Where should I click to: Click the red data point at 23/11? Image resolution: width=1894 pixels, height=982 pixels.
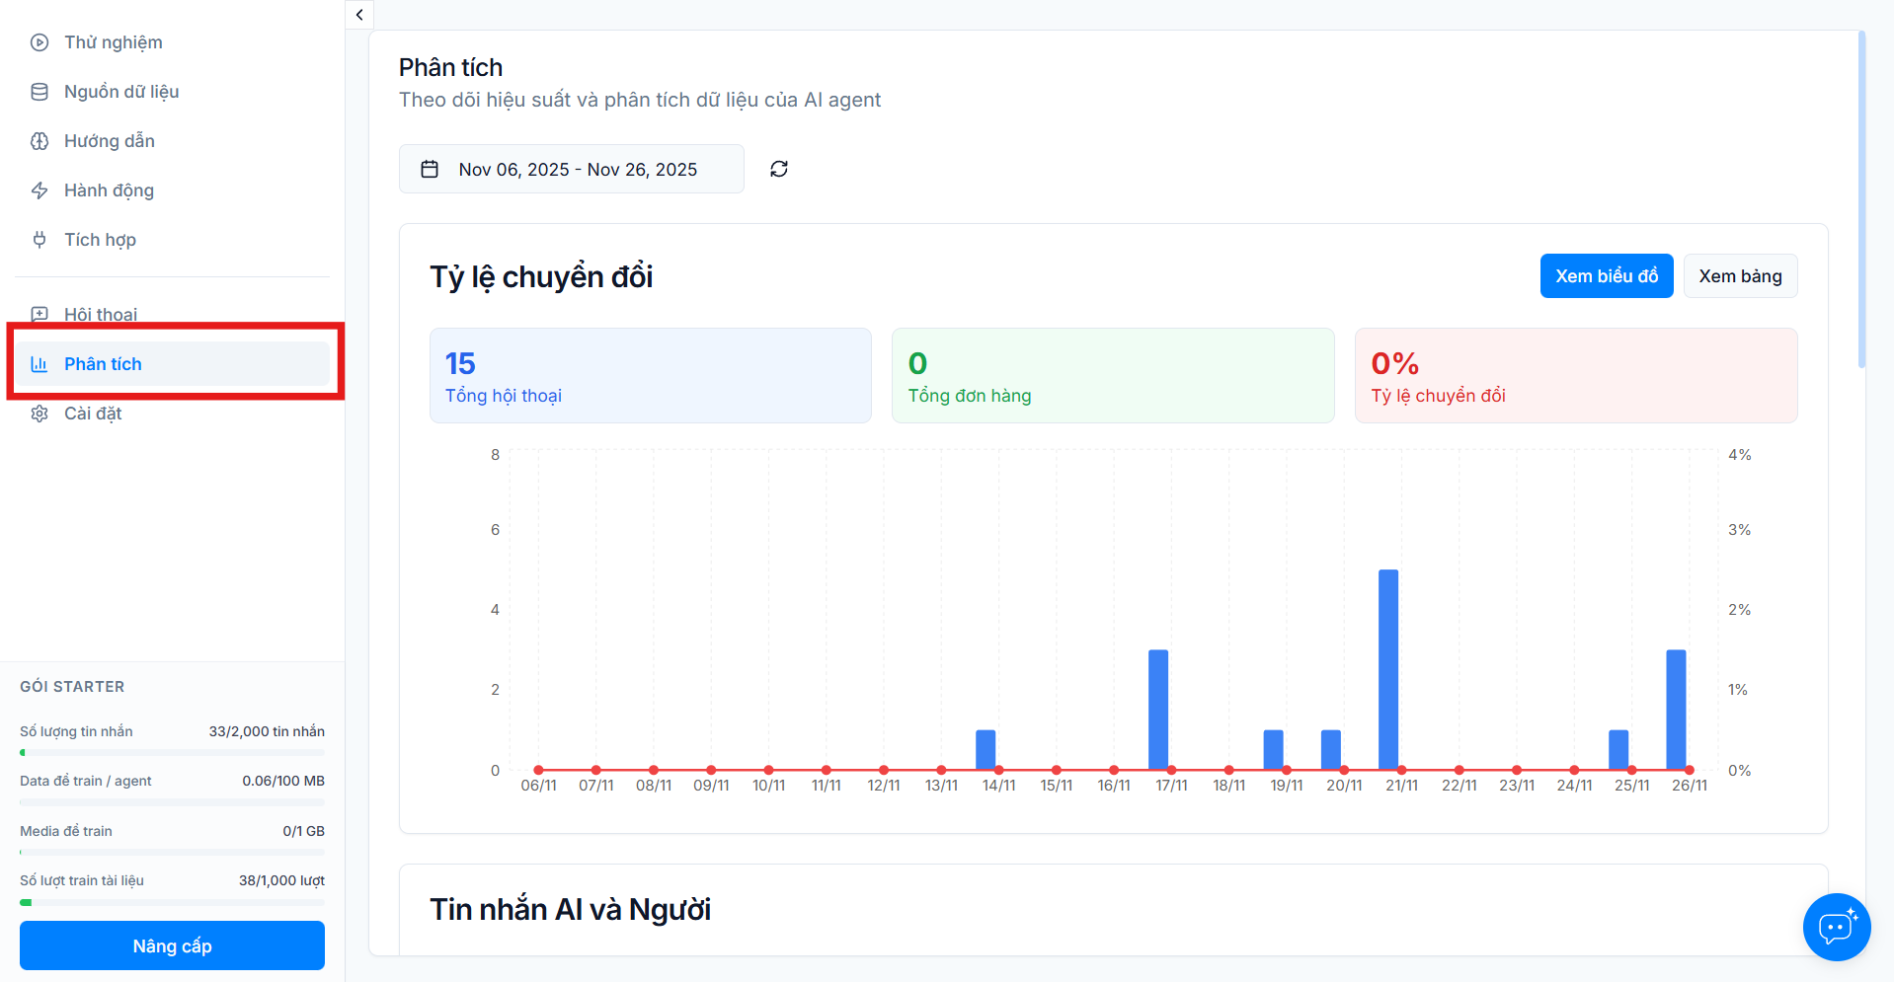click(1517, 770)
